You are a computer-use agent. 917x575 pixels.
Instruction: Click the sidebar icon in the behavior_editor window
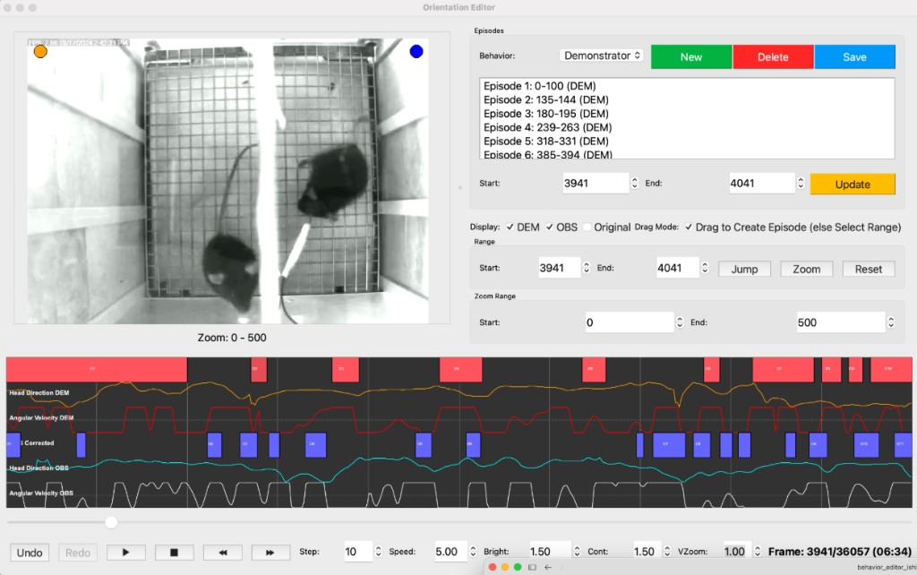(x=532, y=567)
